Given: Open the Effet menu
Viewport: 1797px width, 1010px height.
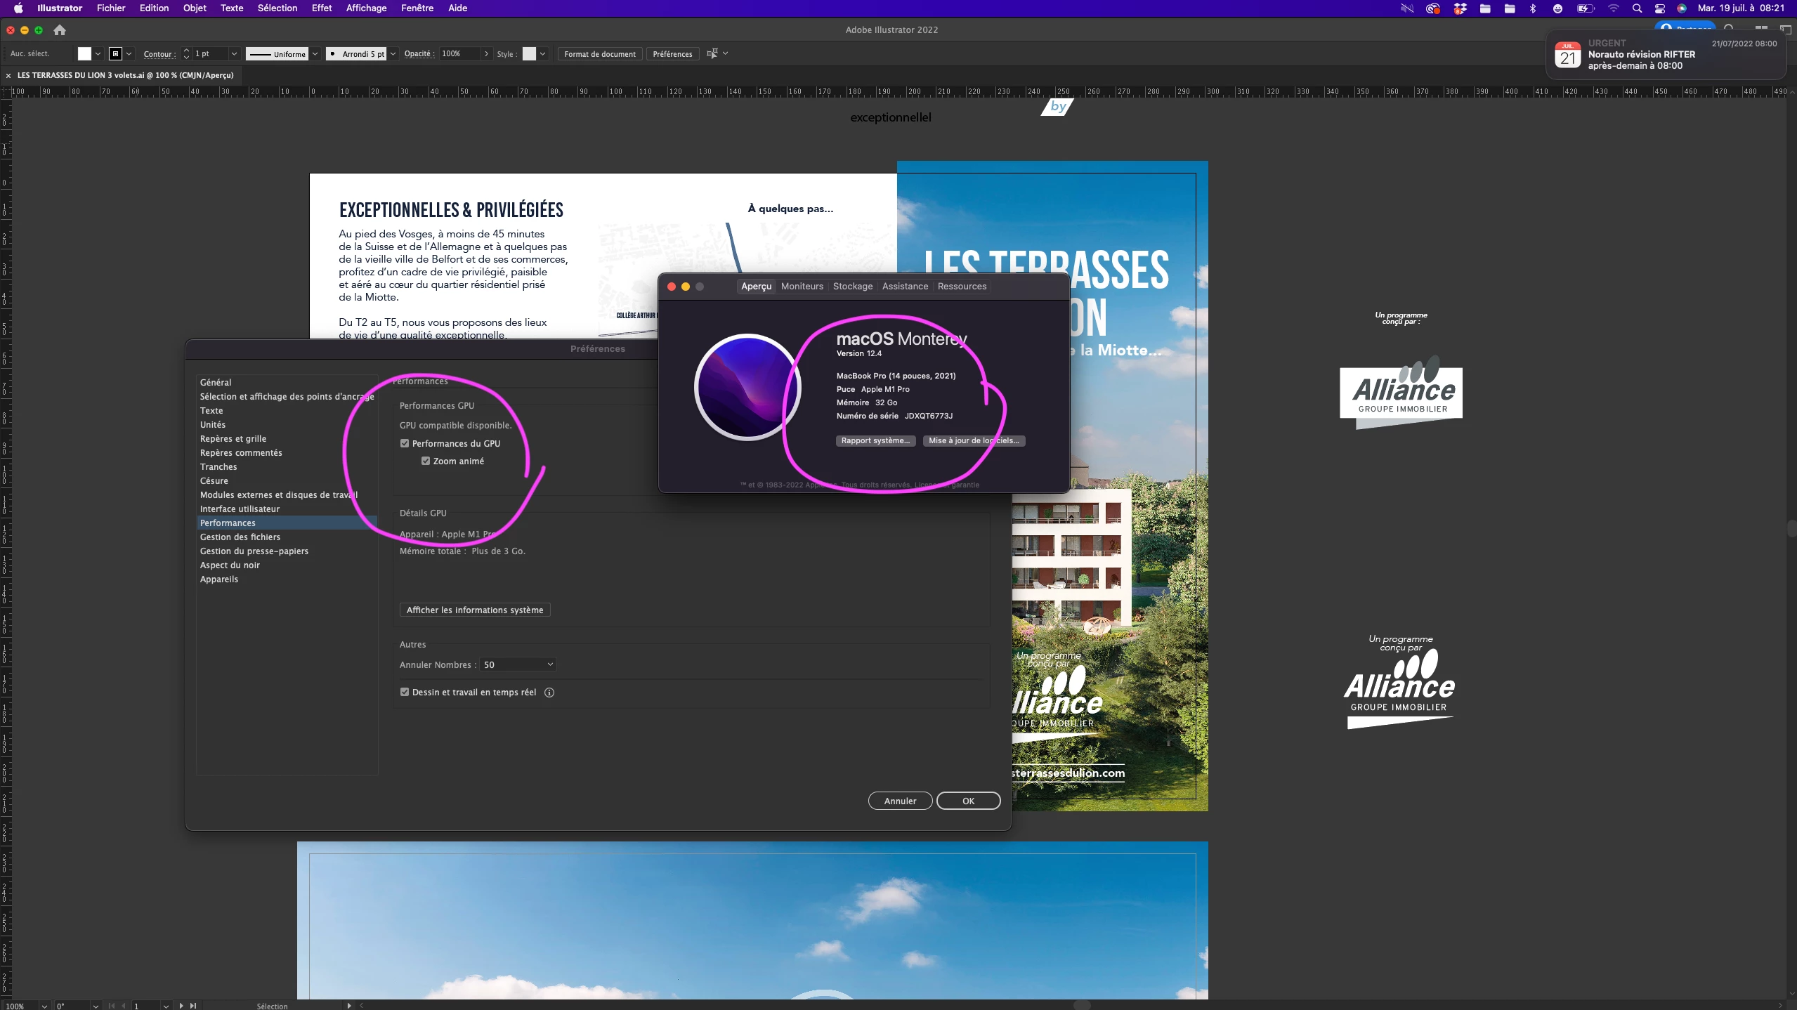Looking at the screenshot, I should click(x=321, y=8).
